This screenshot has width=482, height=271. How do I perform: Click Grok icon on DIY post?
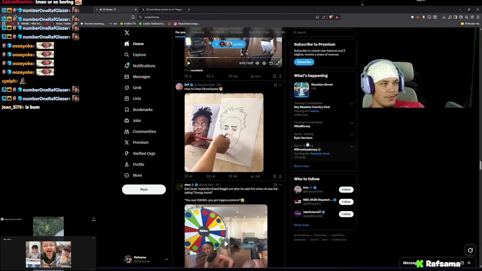(275, 85)
